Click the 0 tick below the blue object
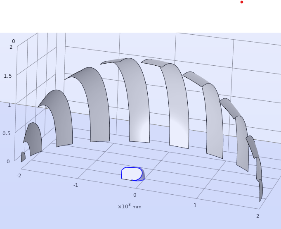The image size is (281, 229). pos(135,195)
